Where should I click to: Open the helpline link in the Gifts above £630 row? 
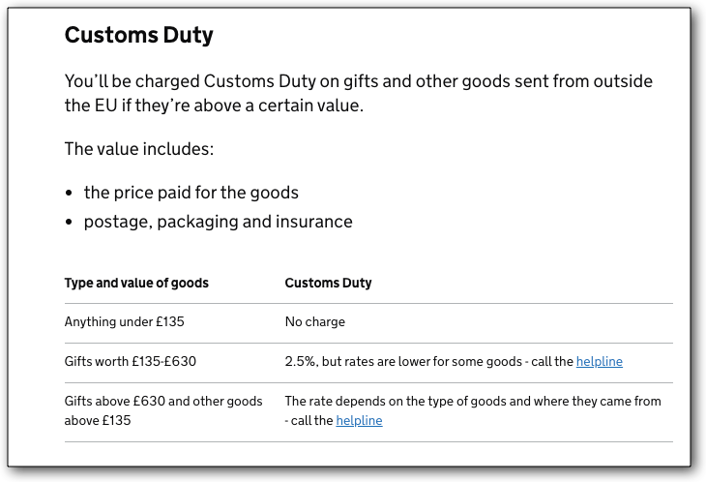359,421
